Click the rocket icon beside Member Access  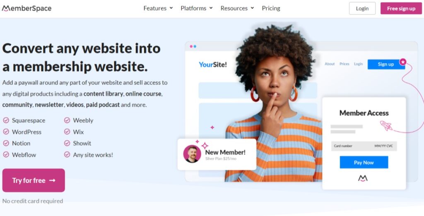(x=386, y=125)
